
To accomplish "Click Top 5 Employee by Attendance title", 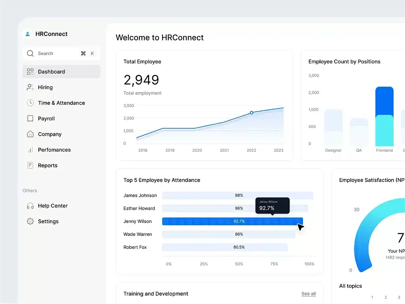I will [162, 180].
